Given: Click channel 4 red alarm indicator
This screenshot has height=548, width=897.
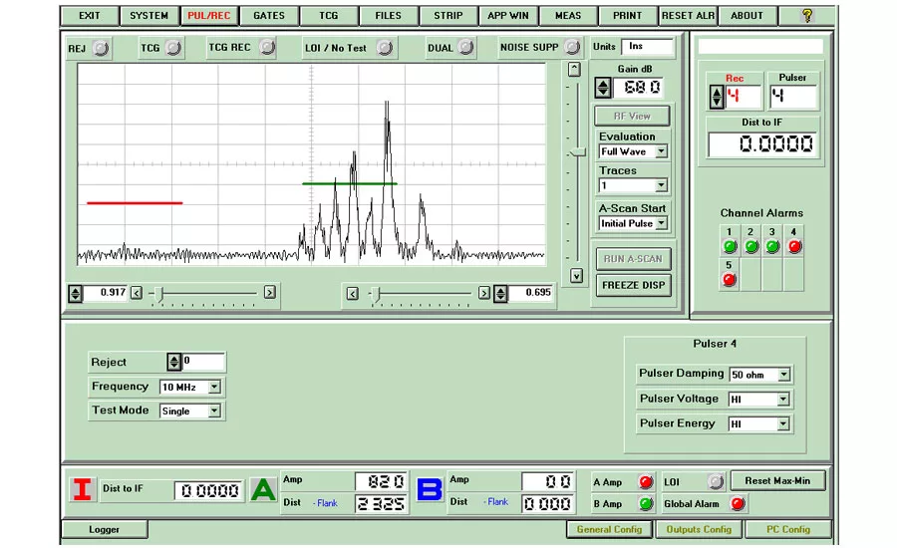Looking at the screenshot, I should coord(794,246).
